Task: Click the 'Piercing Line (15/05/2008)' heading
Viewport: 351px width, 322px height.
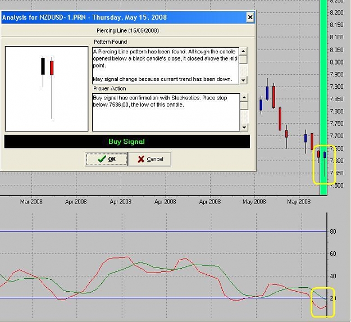Action: tap(127, 31)
